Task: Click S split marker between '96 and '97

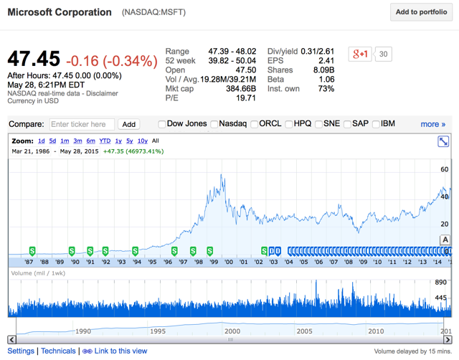Action: coord(174,251)
